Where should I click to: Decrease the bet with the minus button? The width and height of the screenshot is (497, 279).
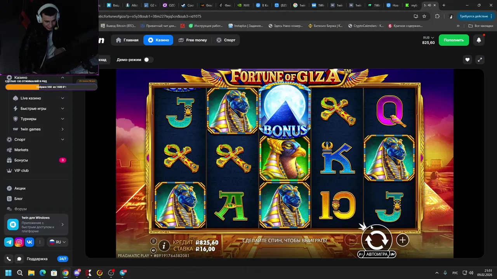point(351,240)
